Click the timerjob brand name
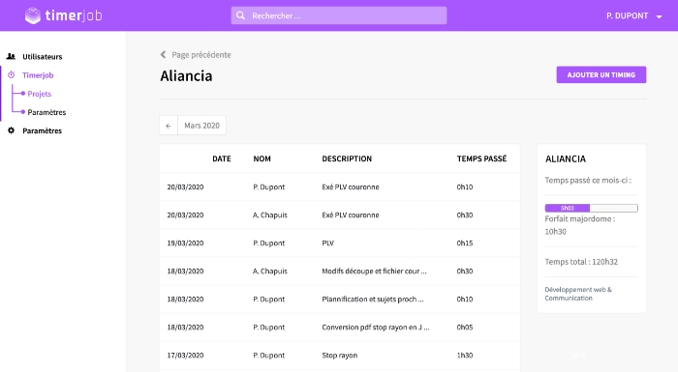Viewport: 678px width, 372px height. (74, 15)
